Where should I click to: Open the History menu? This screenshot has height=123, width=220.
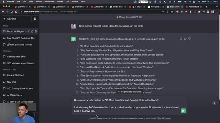coord(38,2)
